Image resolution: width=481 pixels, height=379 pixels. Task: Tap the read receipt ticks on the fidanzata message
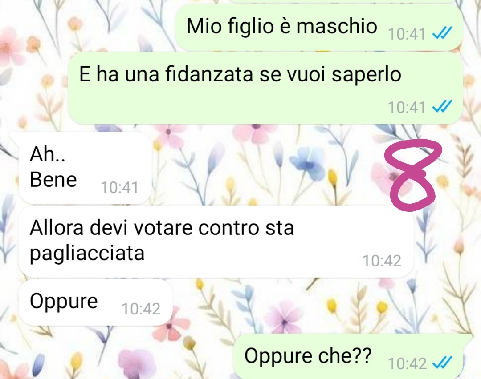[x=442, y=106]
